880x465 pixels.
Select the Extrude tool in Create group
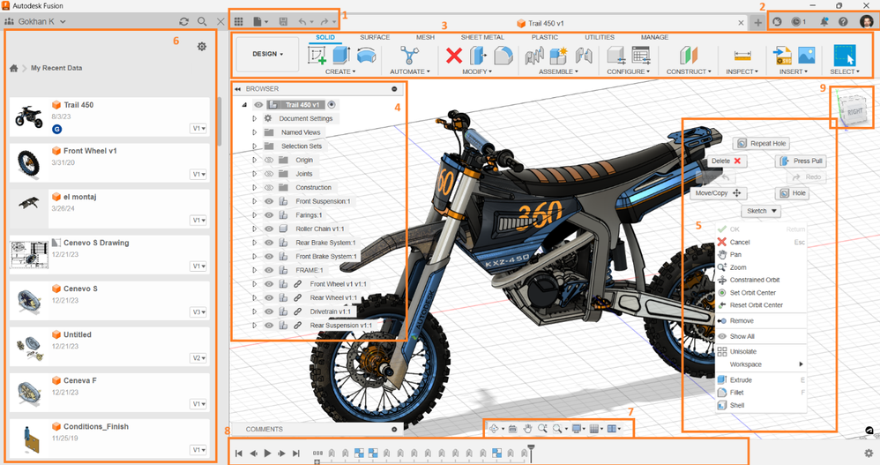point(341,55)
